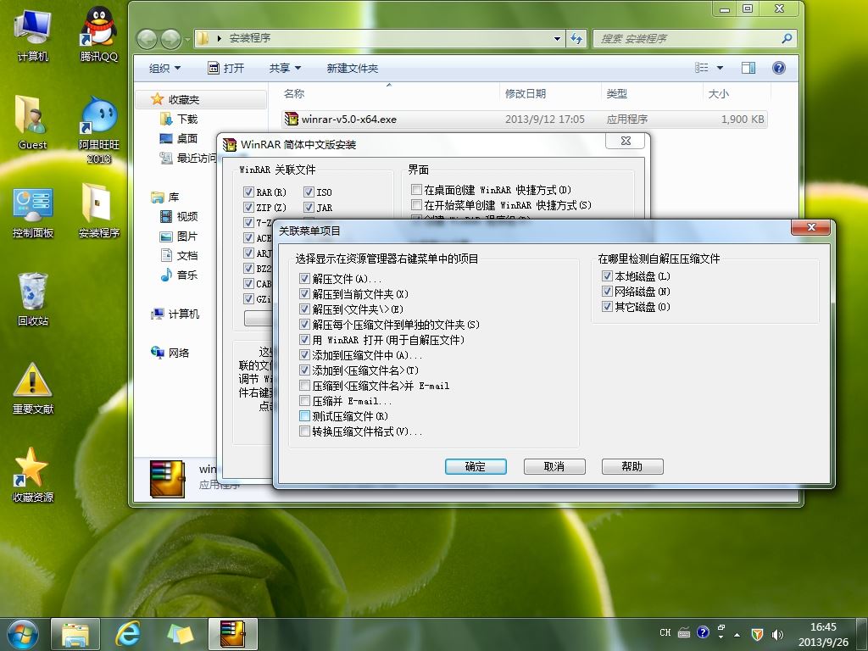Click the Explorer forward navigation arrow
868x651 pixels.
(x=170, y=39)
